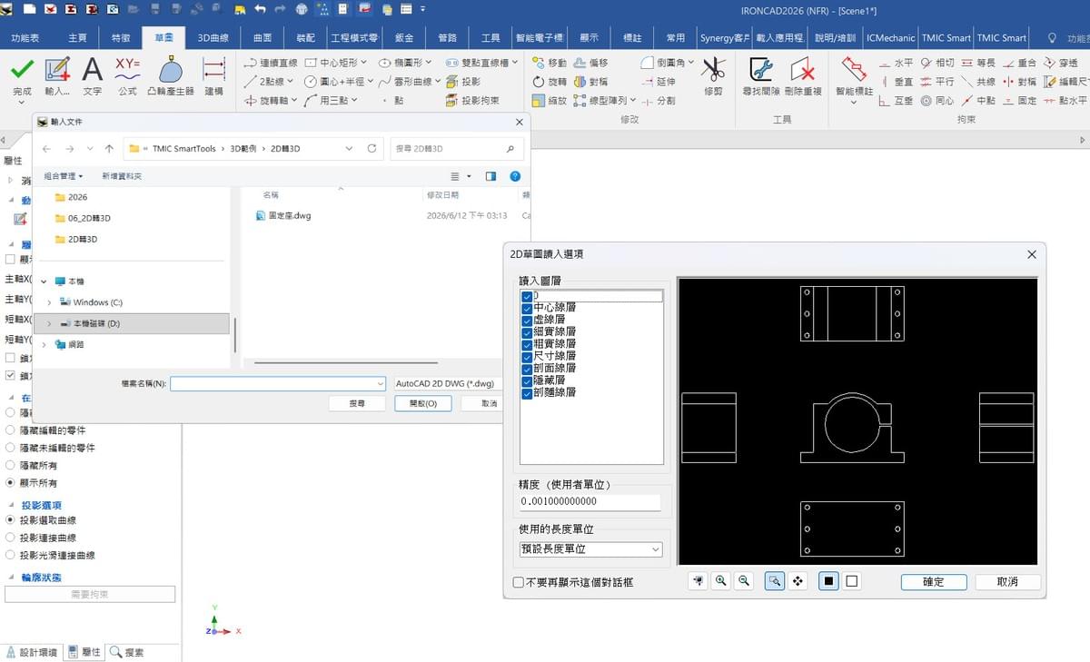Viewport: 1090px width, 662px height.
Task: Open the 組合管理 organize dropdown
Action: pyautogui.click(x=64, y=176)
